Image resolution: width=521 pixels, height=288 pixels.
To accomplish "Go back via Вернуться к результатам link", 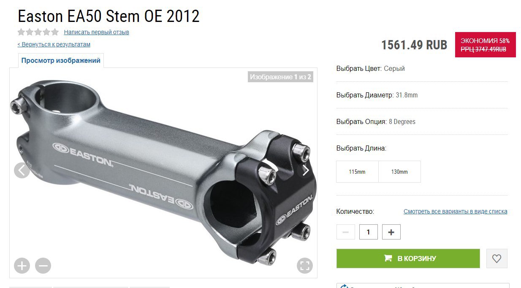I will coord(54,44).
